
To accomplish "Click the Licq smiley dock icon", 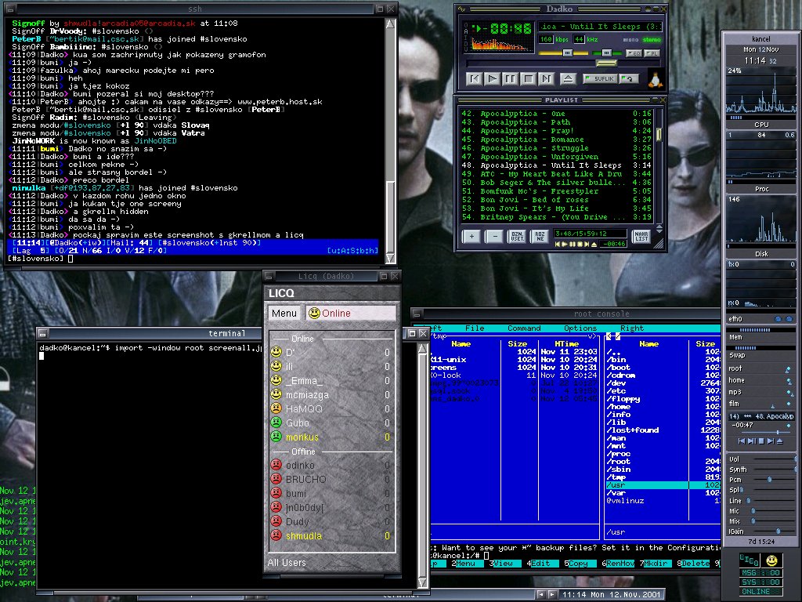I will [x=771, y=560].
